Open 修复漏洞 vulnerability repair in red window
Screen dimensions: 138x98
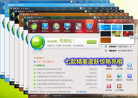click(x=56, y=27)
